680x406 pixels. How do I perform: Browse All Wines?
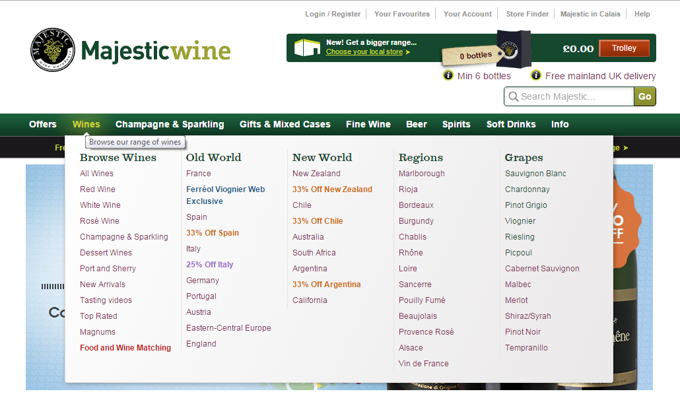click(x=96, y=174)
